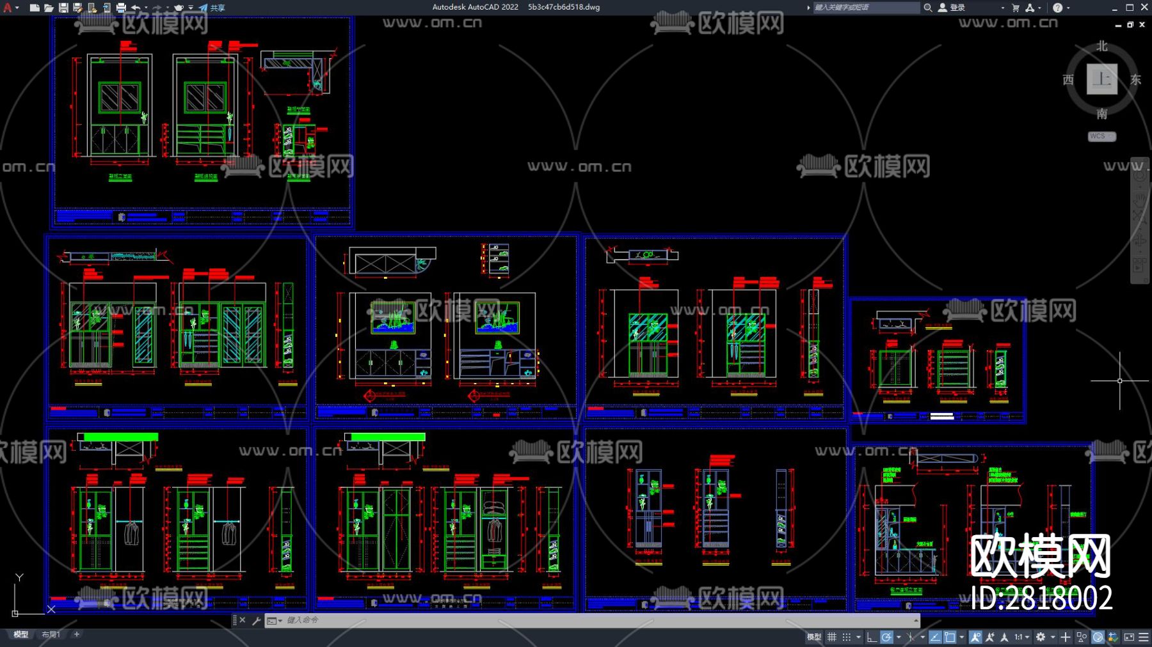Switch to the 布局1 layout tab

tap(51, 635)
